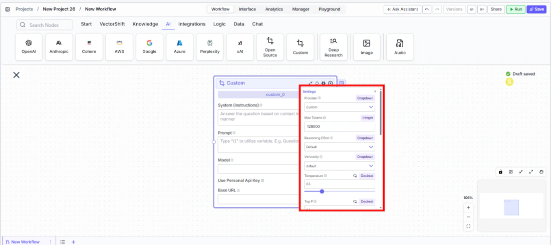551x245 pixels.
Task: Undo the last action
Action: point(427,9)
